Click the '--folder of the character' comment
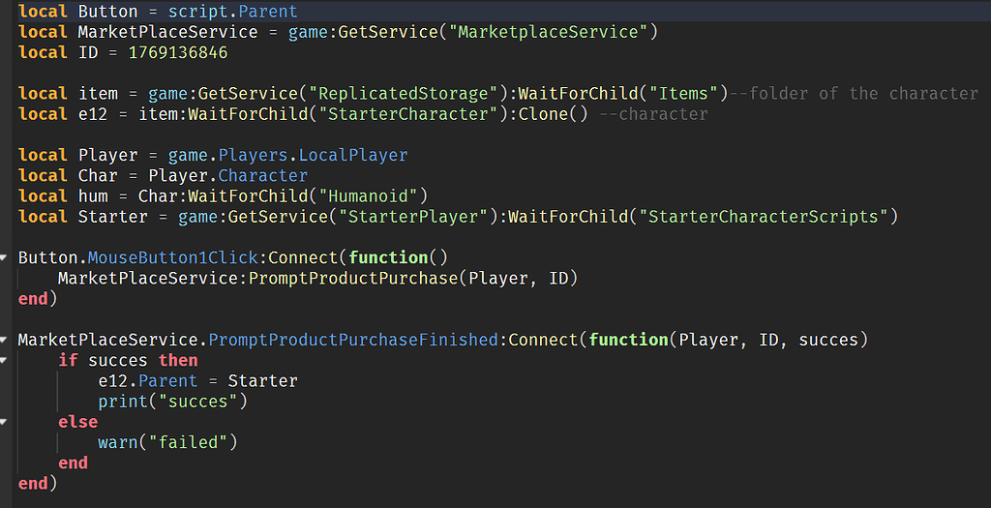 854,94
